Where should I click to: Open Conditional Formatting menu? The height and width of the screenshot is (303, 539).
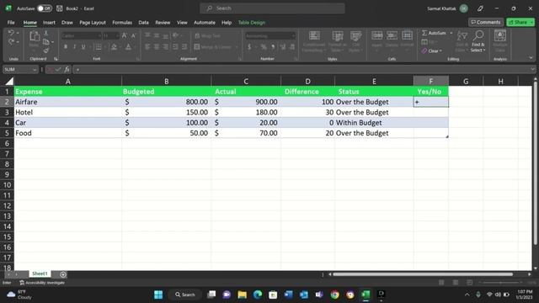tap(314, 41)
